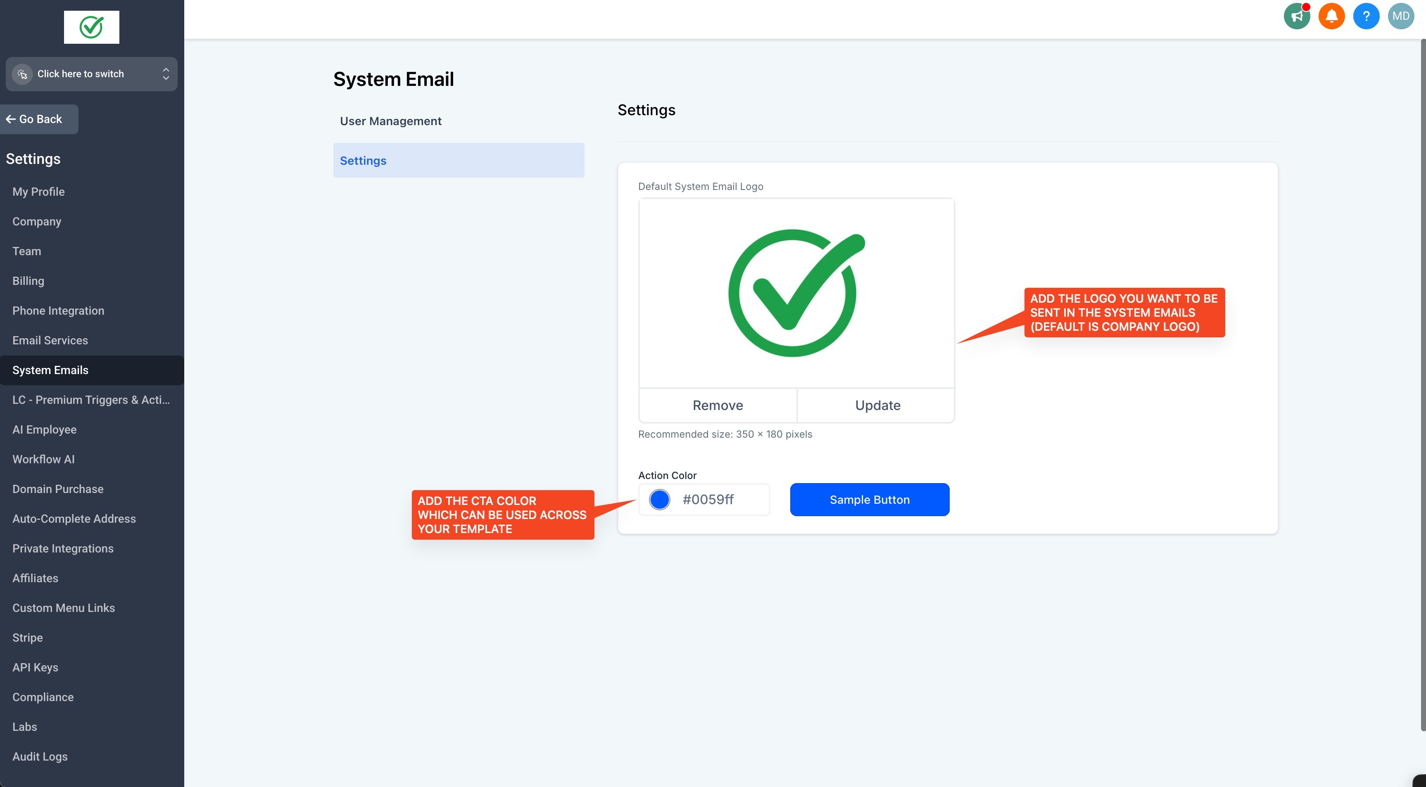Image resolution: width=1426 pixels, height=787 pixels.
Task: Click the megaphone announcements icon
Action: coord(1296,16)
